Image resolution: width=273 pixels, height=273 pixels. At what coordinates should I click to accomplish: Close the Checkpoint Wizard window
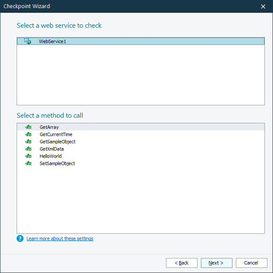click(263, 6)
